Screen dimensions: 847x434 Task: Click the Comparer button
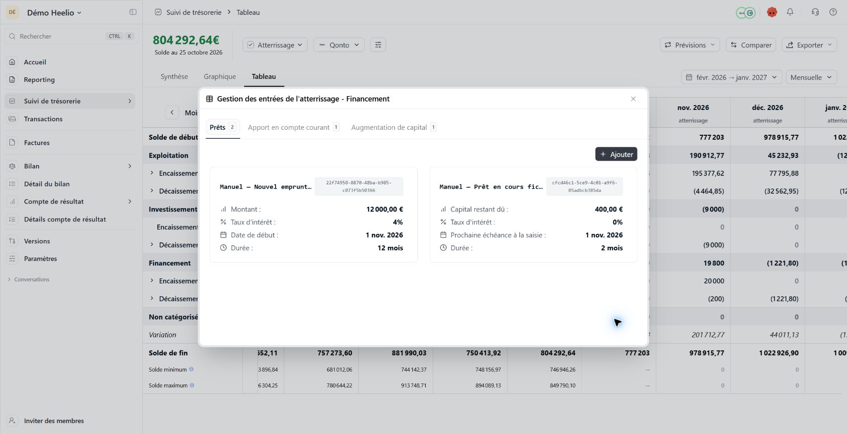click(x=751, y=45)
